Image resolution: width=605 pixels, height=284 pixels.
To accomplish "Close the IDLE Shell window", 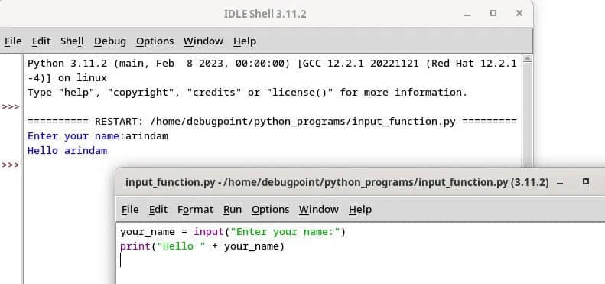I will click(x=519, y=13).
